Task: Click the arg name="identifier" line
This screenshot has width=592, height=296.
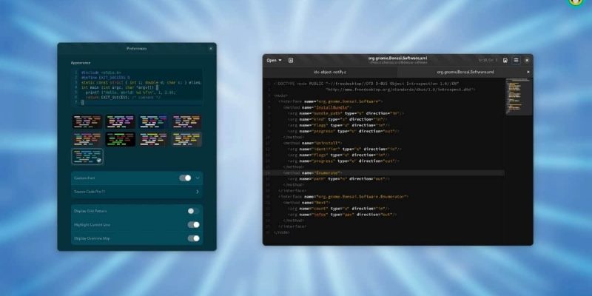Action: pyautogui.click(x=345, y=149)
